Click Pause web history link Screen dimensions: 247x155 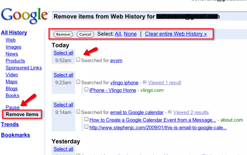pos(13,107)
